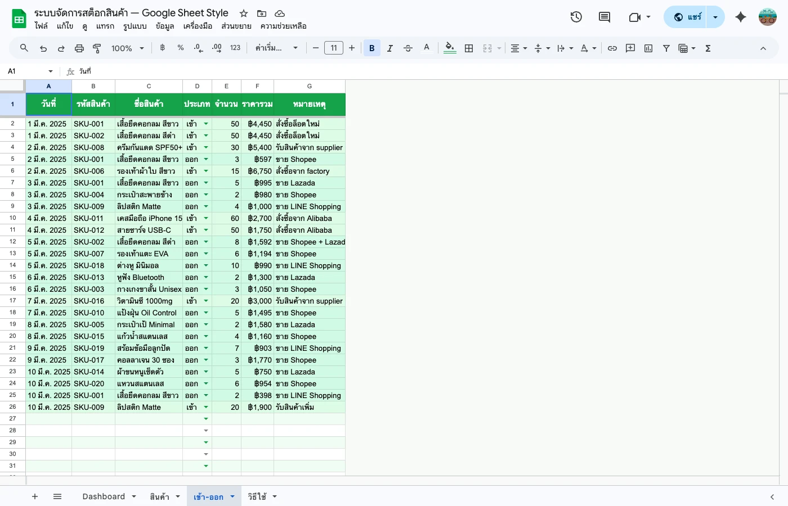Open the ข้อมูล menu
Image resolution: width=788 pixels, height=506 pixels.
pos(164,26)
